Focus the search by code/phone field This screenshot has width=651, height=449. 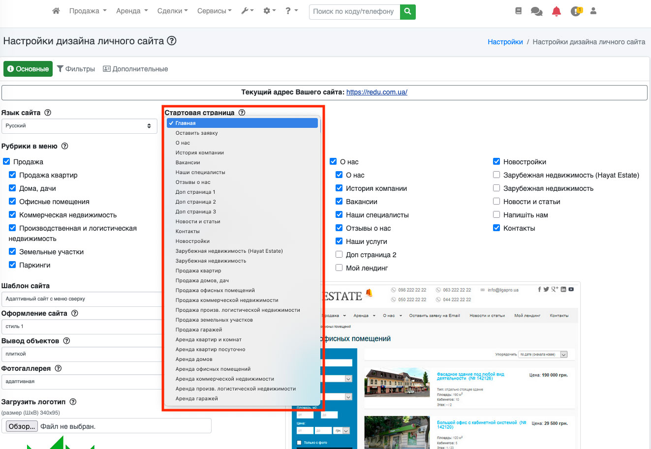(x=354, y=11)
